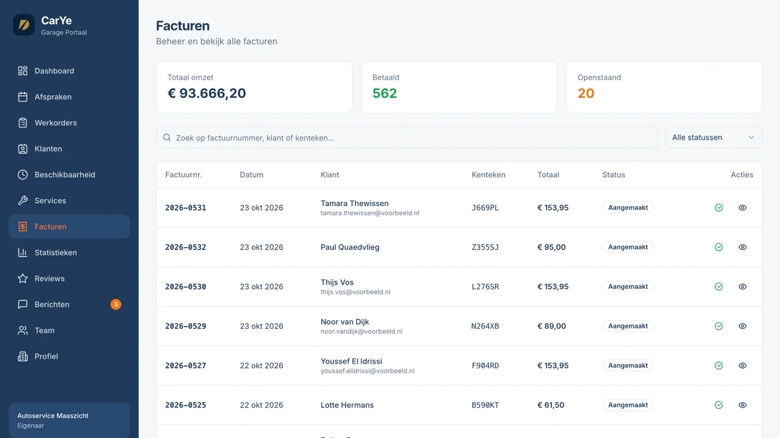Image resolution: width=780 pixels, height=438 pixels.
Task: Mark invoice 2026-0531 as paid
Action: 719,207
